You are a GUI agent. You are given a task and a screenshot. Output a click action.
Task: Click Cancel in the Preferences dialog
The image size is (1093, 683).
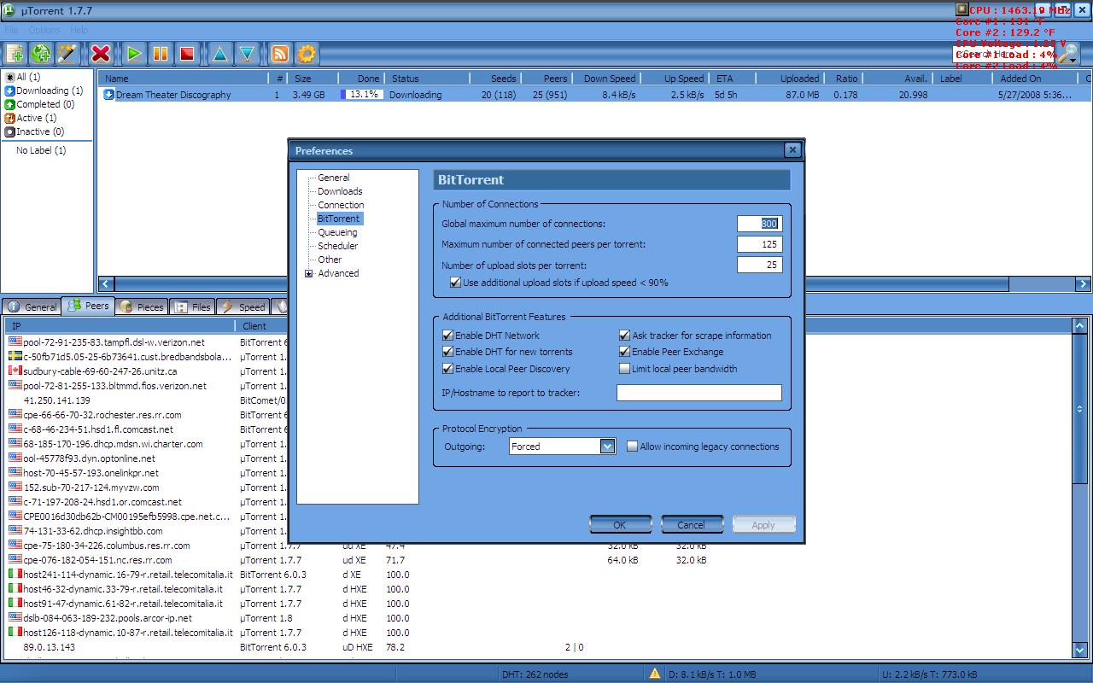(691, 525)
